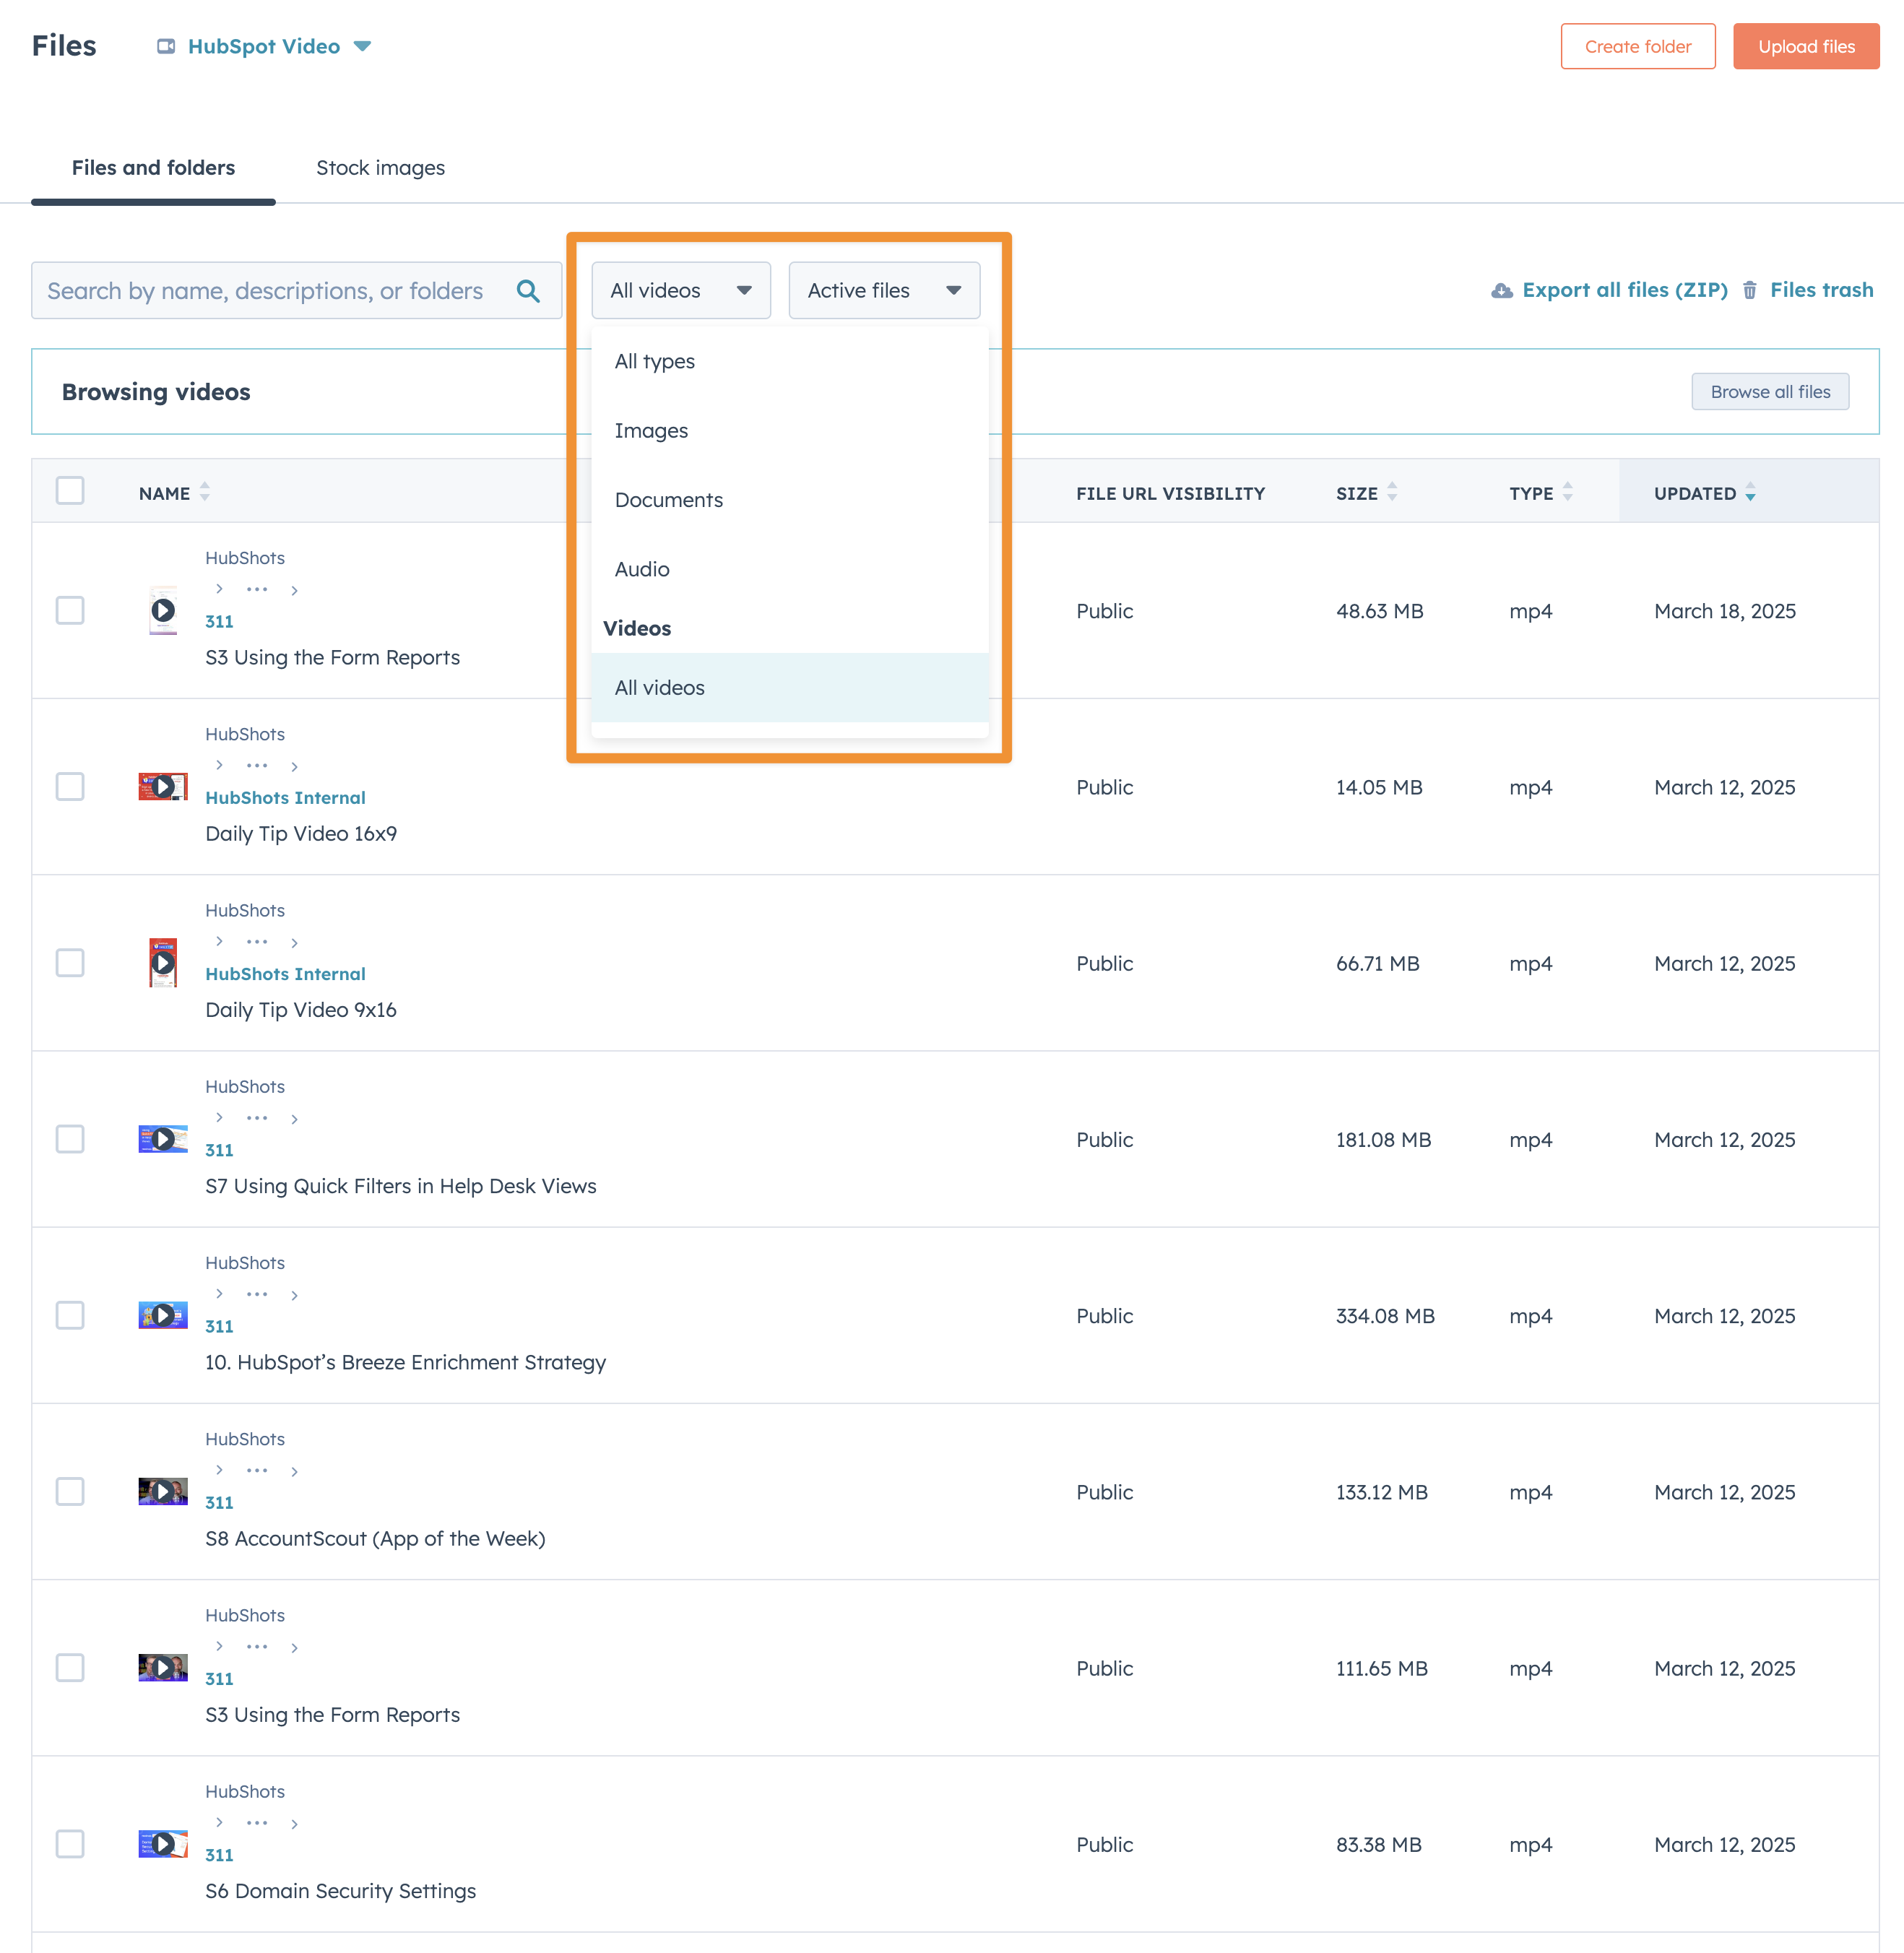Check the Daily Tip Video 9x16 row
The height and width of the screenshot is (1953, 1904).
click(x=70, y=963)
